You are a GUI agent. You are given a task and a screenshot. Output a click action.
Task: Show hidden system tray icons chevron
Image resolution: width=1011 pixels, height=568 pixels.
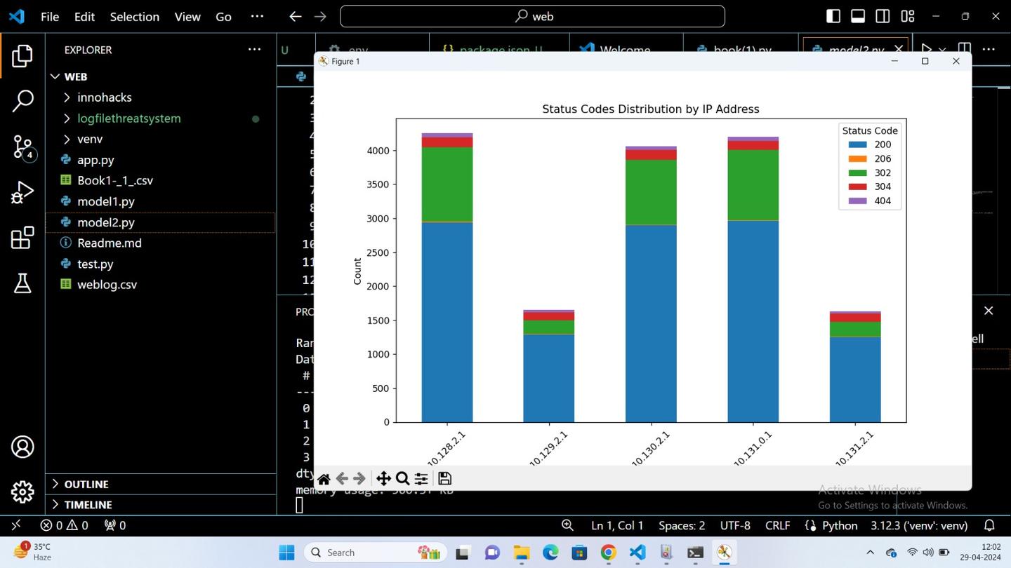point(870,553)
